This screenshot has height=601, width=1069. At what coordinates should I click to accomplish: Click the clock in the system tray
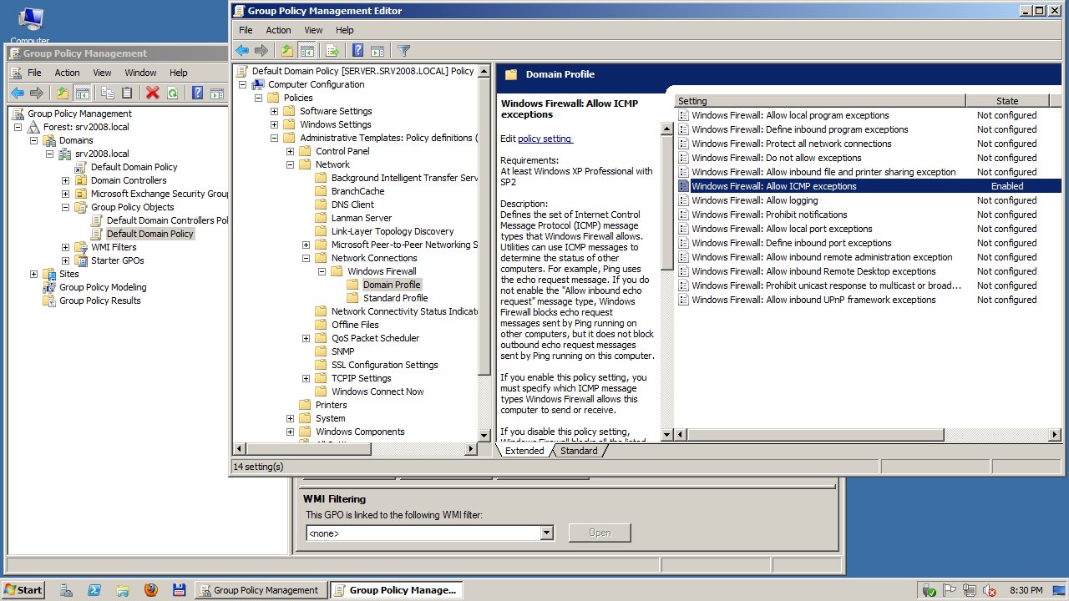(1026, 590)
